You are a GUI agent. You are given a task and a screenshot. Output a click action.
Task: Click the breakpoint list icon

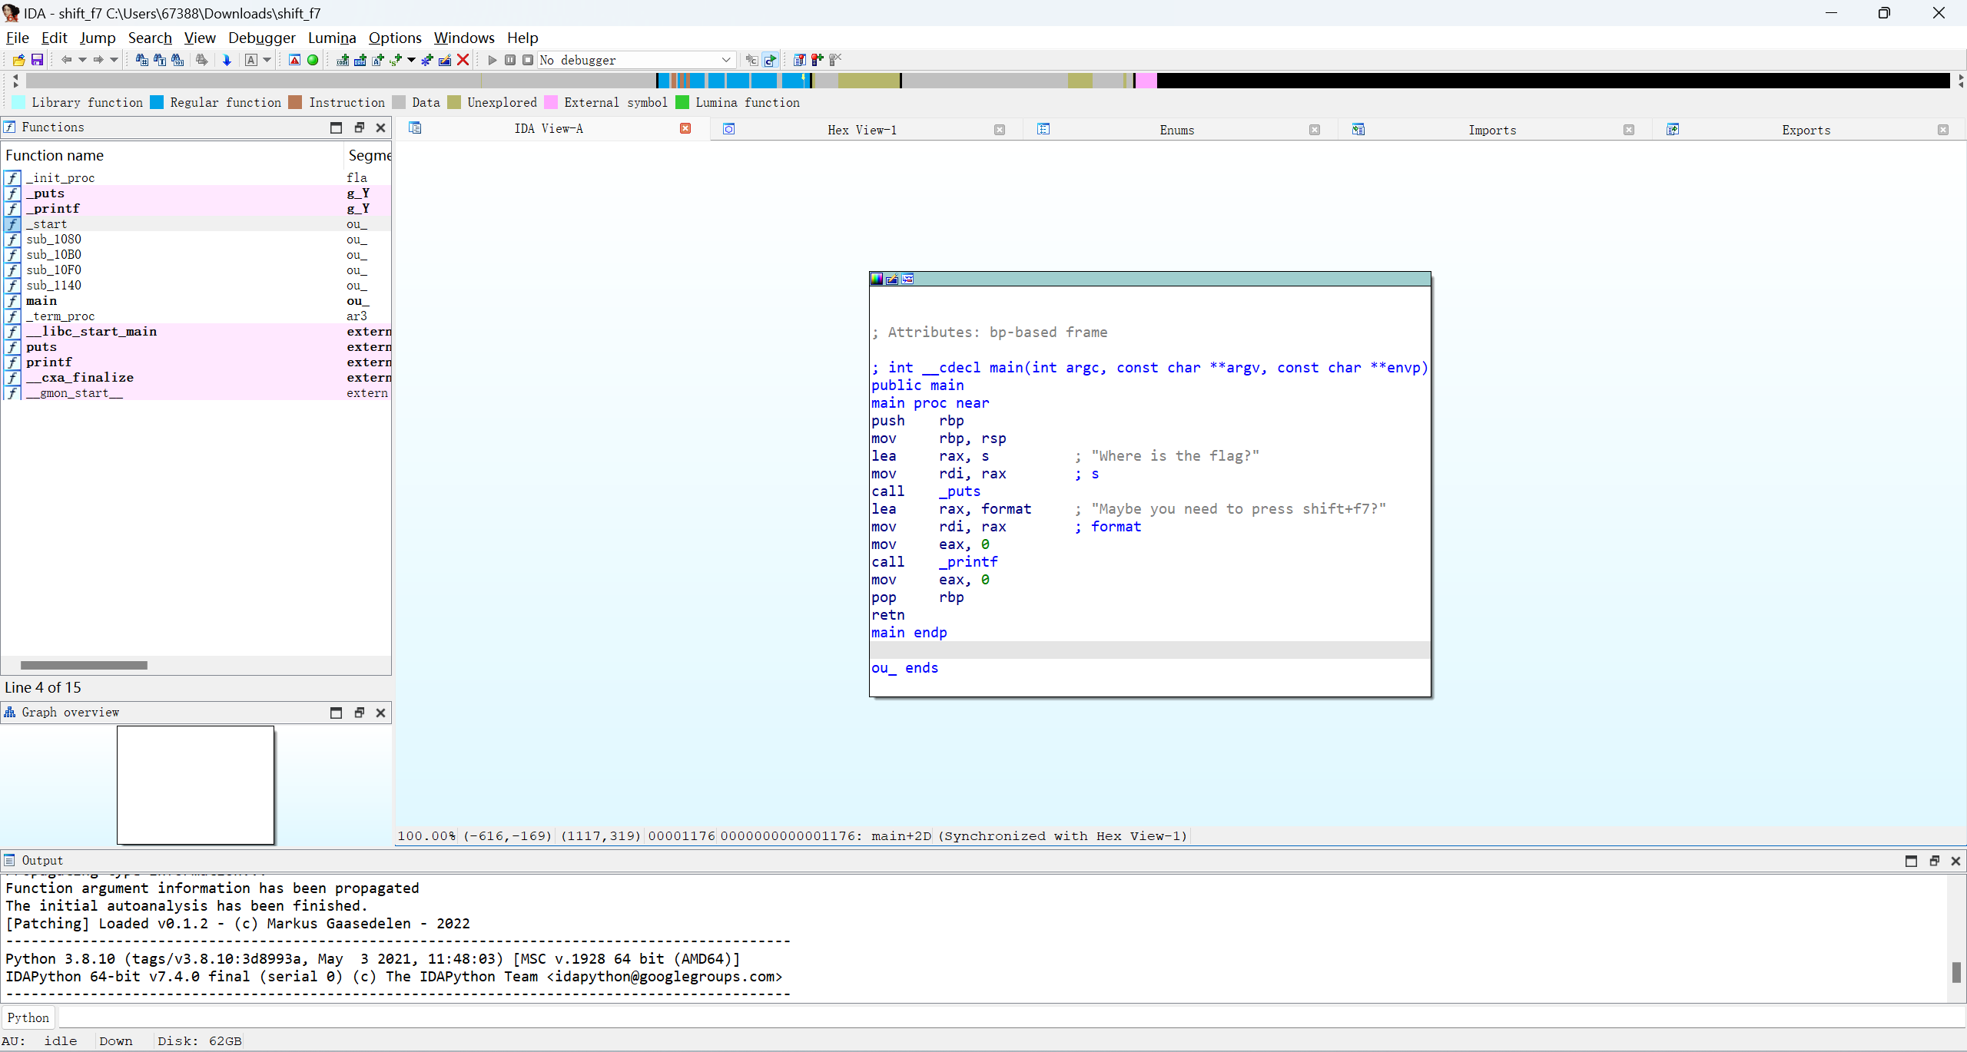pos(799,60)
